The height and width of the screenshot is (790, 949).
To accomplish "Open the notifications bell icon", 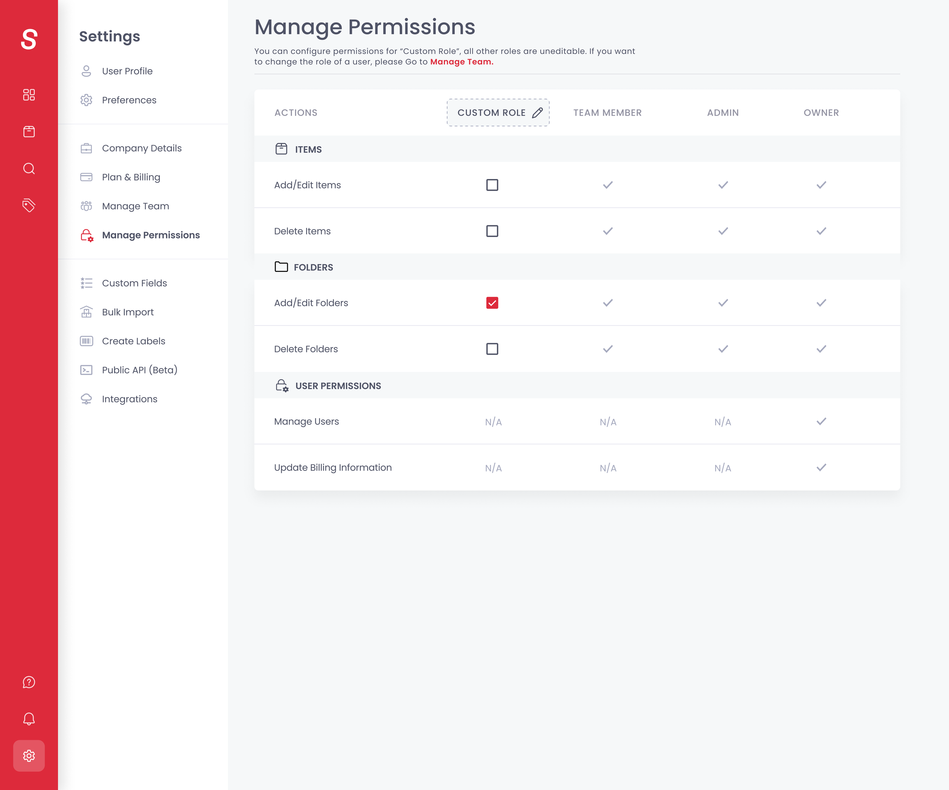I will pos(29,719).
